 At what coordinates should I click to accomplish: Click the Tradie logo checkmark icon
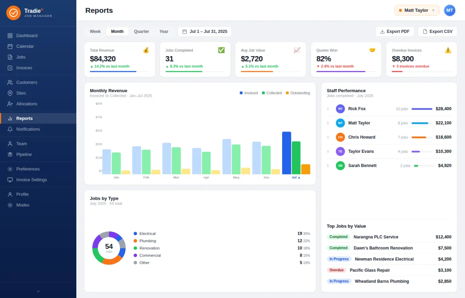(14, 13)
